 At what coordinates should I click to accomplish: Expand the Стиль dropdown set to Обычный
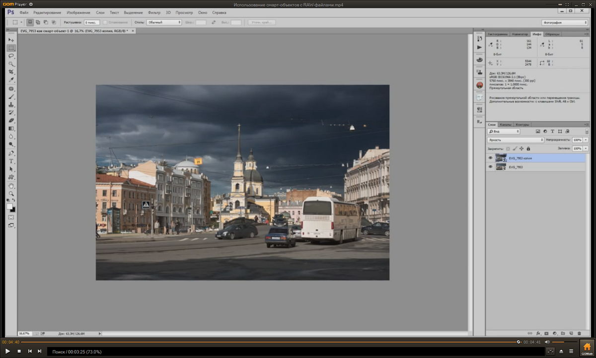(x=164, y=22)
